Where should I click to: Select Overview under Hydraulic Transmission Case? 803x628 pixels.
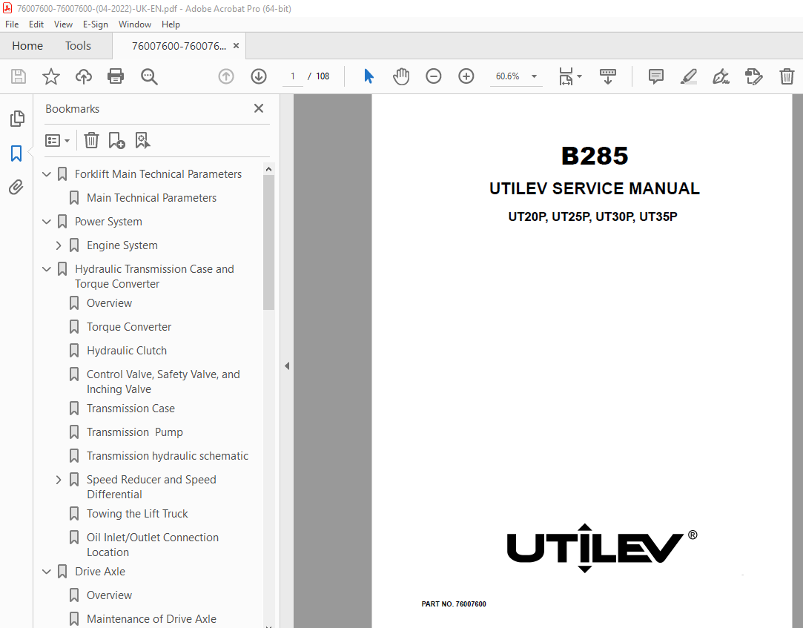coord(109,303)
